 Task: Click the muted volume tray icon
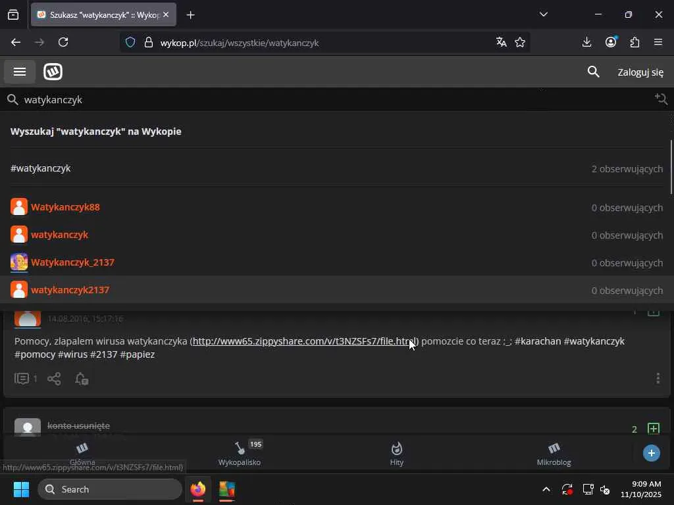[605, 489]
